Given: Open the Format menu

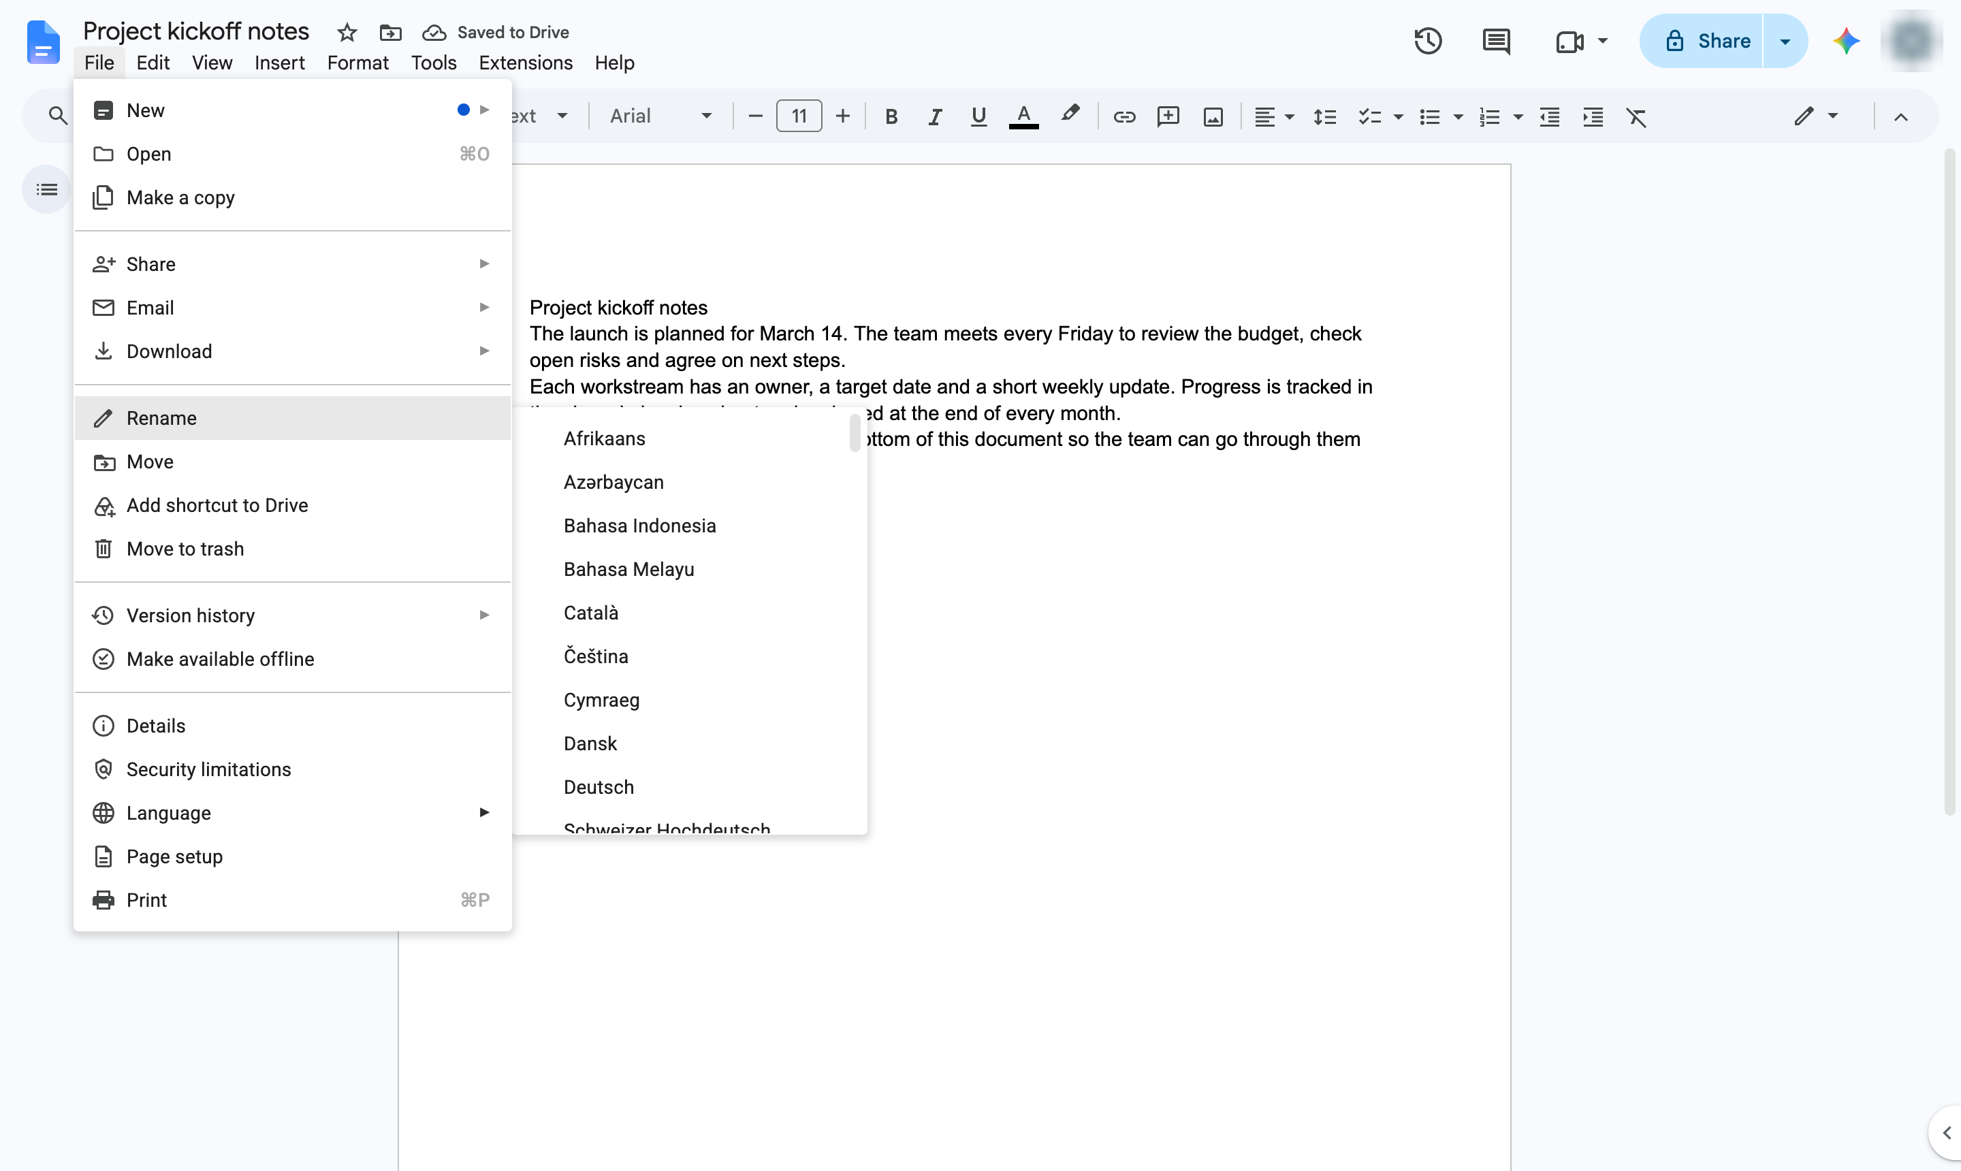Looking at the screenshot, I should 357,63.
